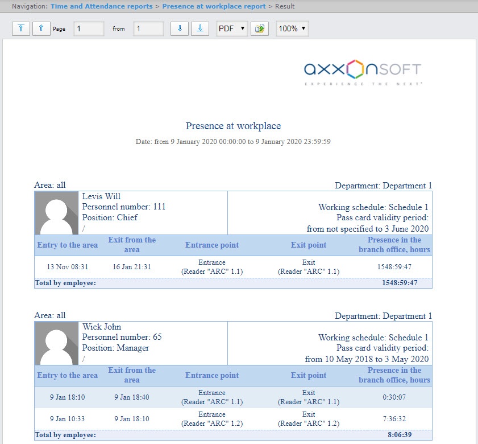Go to next page of report

(180, 28)
